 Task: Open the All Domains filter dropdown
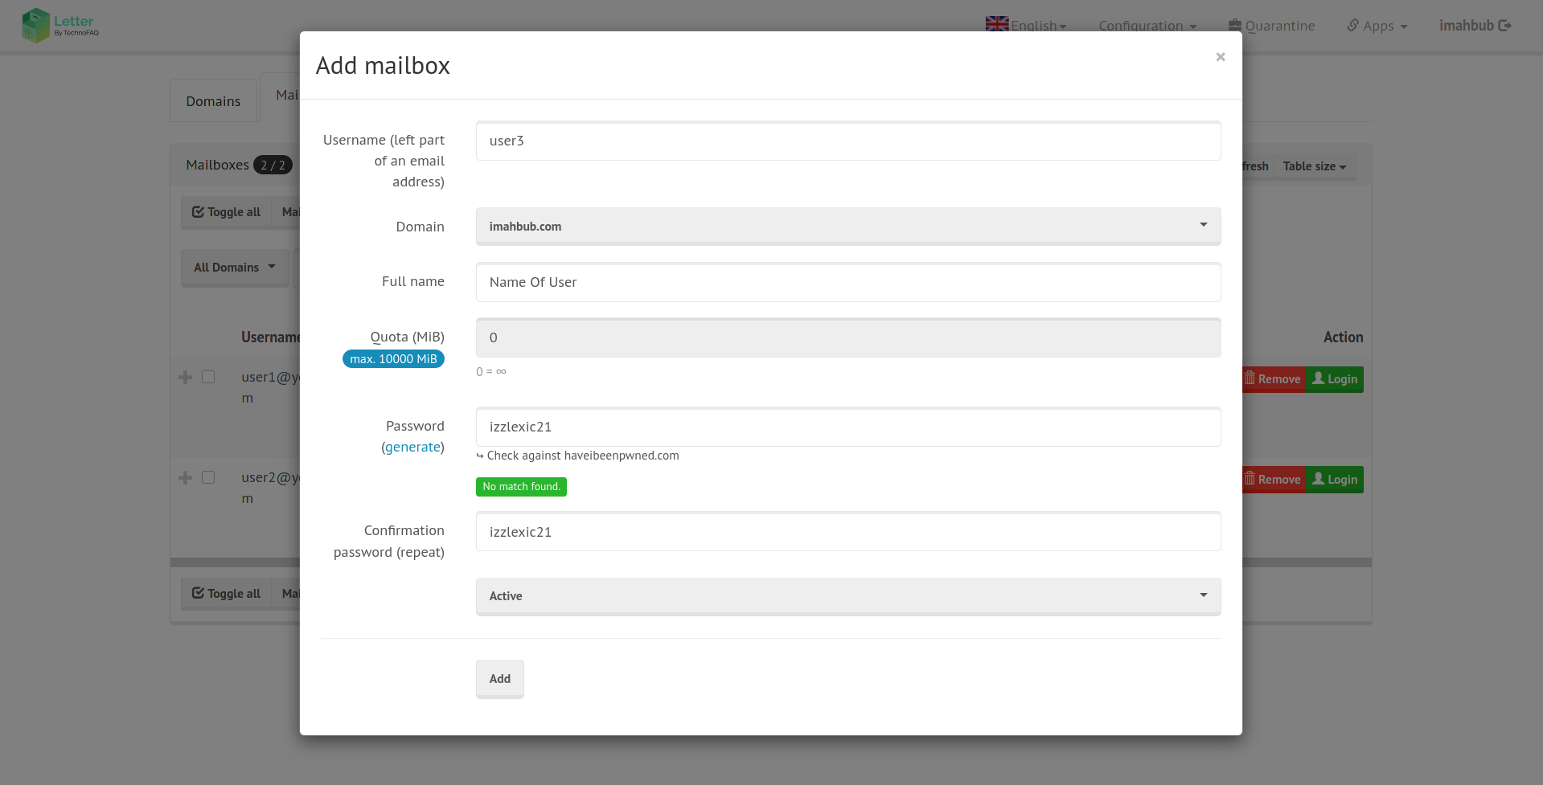(x=235, y=268)
